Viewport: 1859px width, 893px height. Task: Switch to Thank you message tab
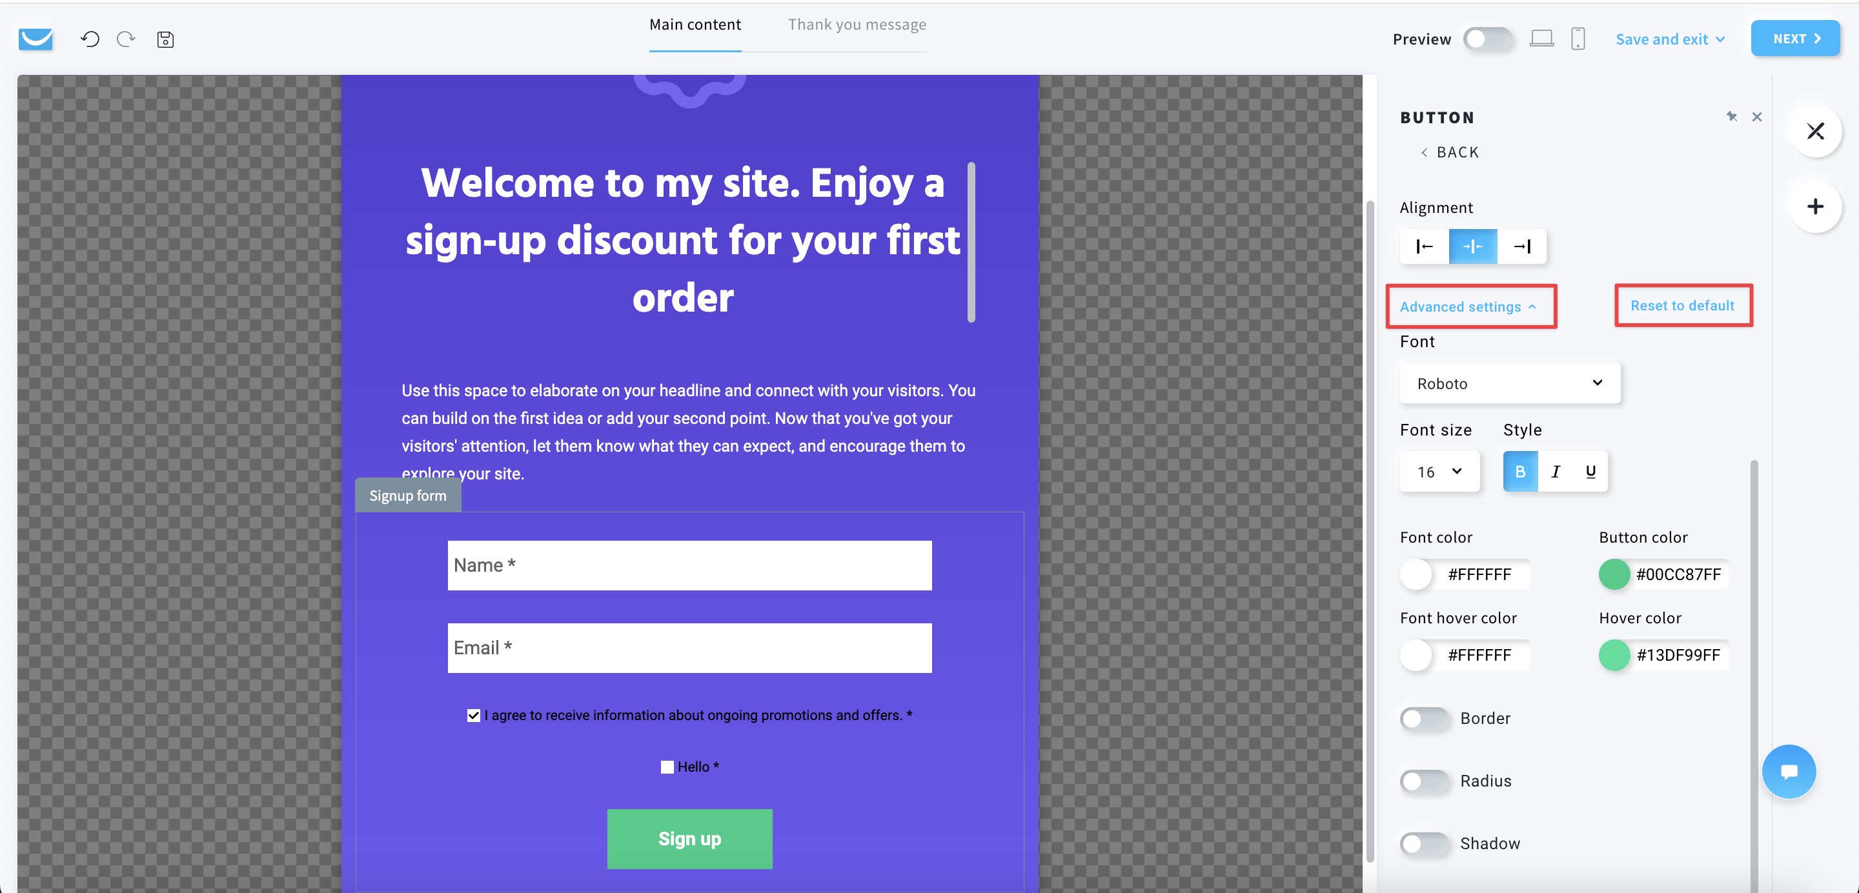(857, 23)
